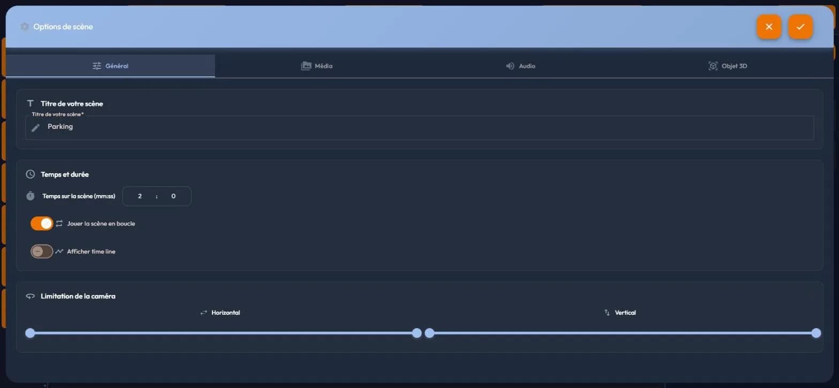
Task: Click the Jouer la scène en boucle label
Action: [x=101, y=223]
